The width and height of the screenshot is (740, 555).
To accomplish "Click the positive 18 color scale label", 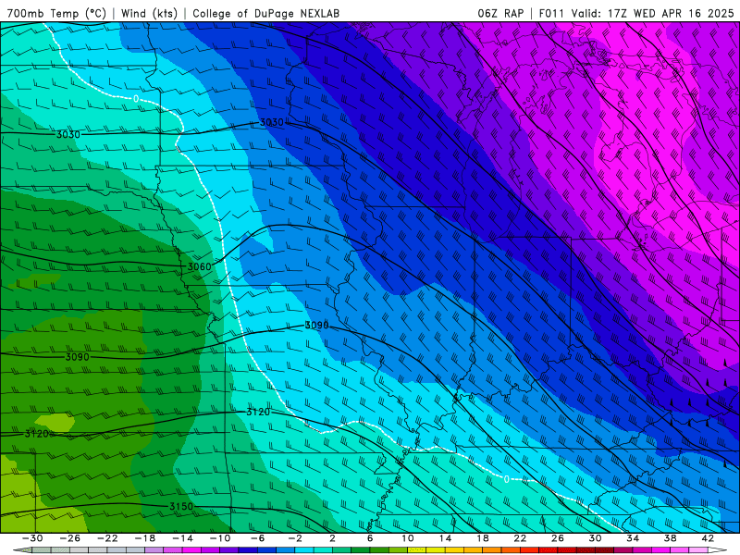I will click(483, 538).
